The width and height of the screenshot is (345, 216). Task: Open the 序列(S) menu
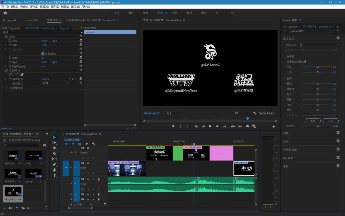34,6
